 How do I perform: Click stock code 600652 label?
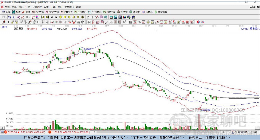click(245, 29)
